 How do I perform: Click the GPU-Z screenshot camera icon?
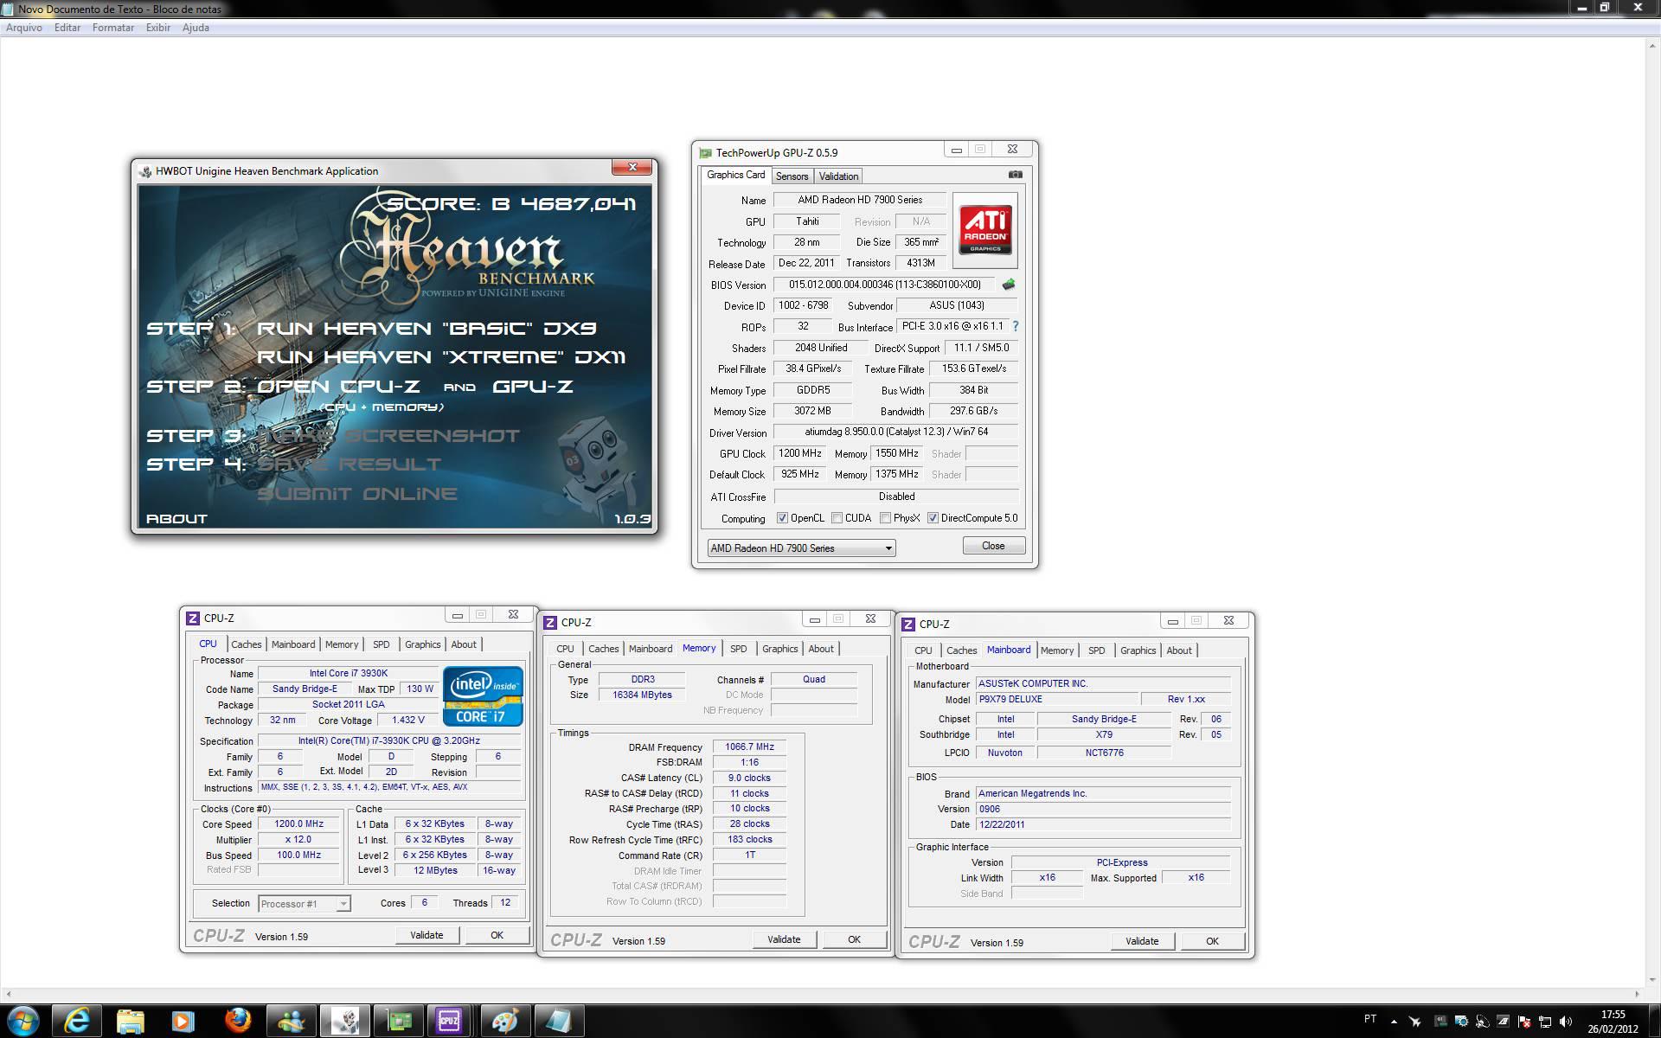[1016, 174]
